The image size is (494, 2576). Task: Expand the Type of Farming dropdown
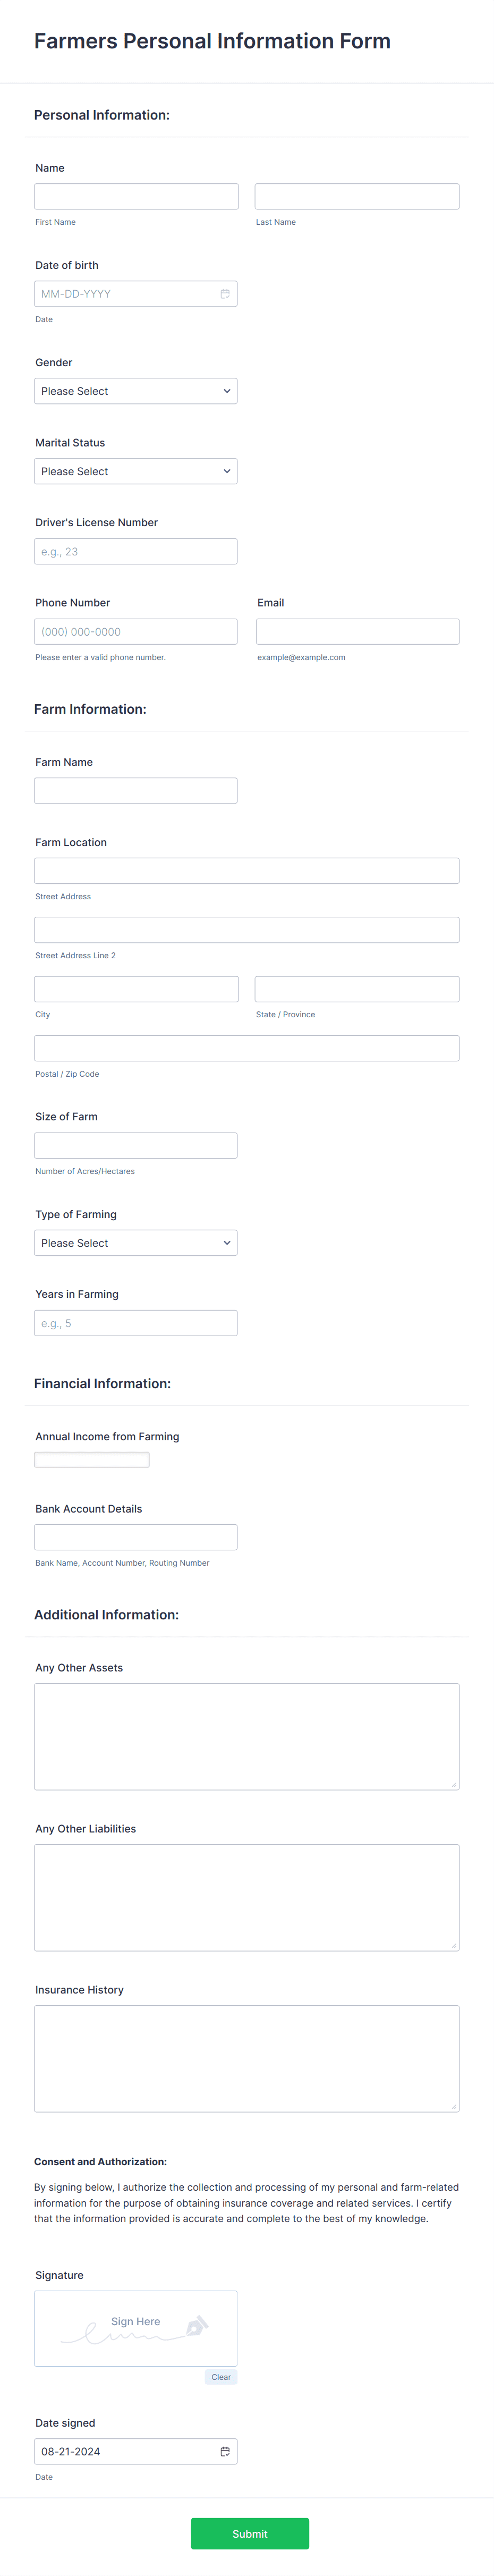(x=136, y=1243)
